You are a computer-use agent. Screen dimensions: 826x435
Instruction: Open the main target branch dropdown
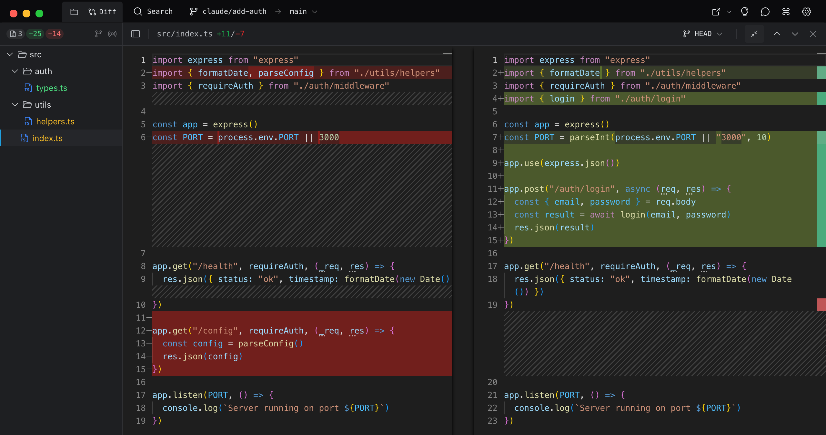(x=303, y=12)
